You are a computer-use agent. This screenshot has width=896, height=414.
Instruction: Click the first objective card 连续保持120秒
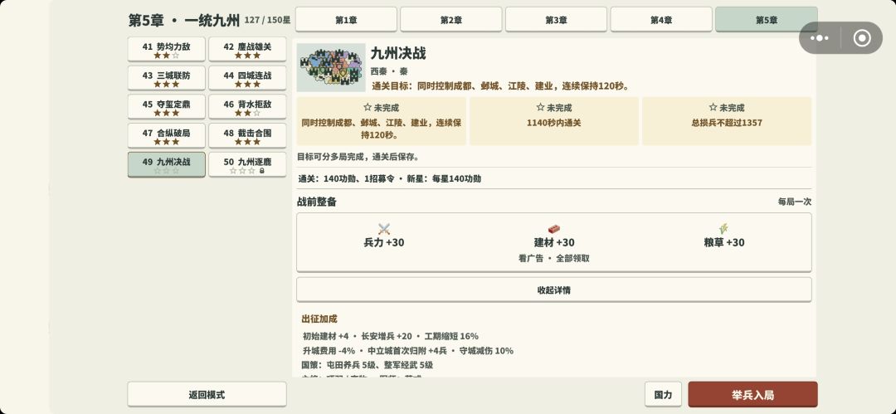pyautogui.click(x=381, y=121)
